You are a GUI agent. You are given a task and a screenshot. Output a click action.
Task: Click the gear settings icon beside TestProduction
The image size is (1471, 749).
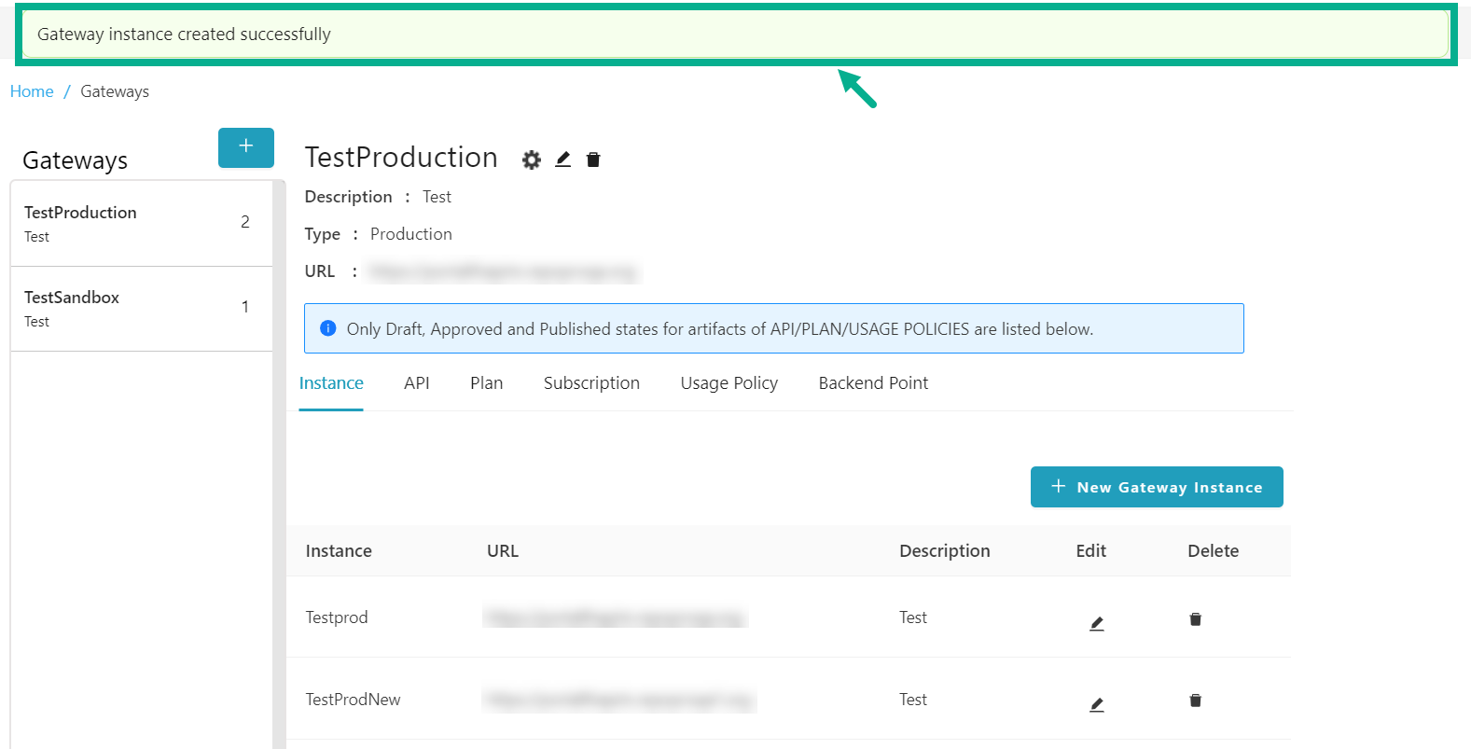[531, 160]
